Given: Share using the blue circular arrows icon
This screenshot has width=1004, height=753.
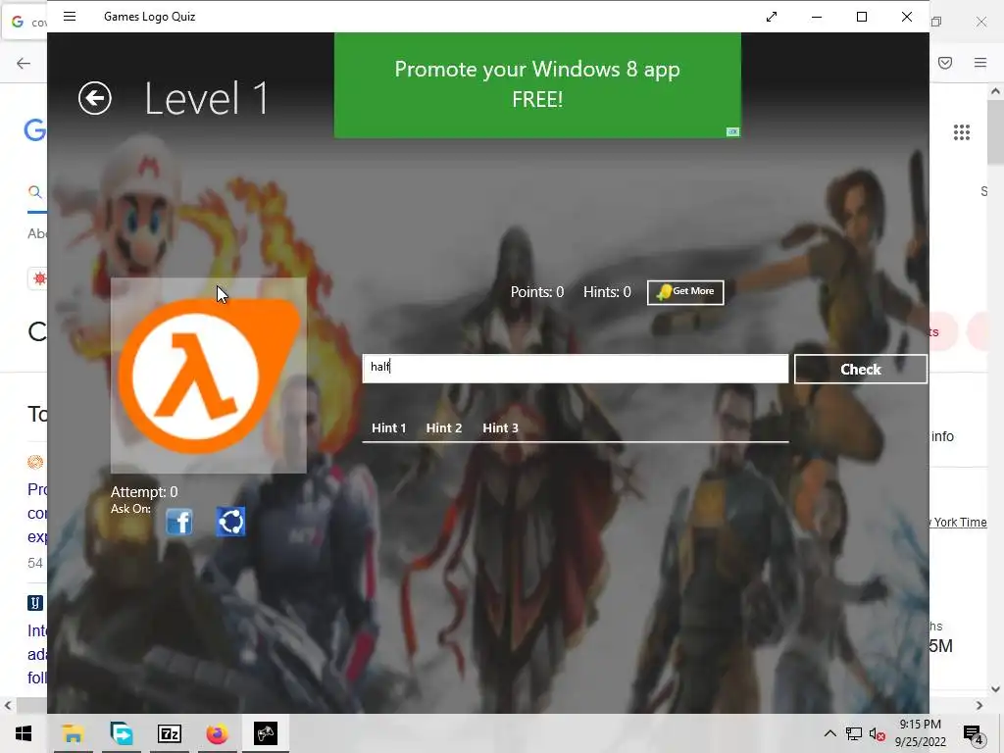Looking at the screenshot, I should [230, 522].
